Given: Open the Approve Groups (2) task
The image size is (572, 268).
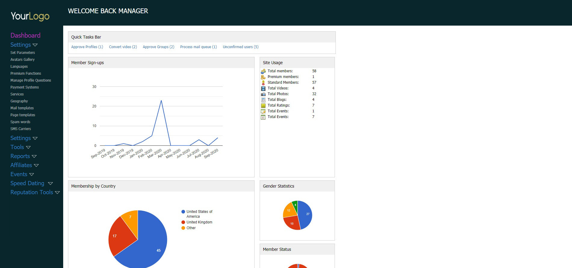Looking at the screenshot, I should 159,47.
